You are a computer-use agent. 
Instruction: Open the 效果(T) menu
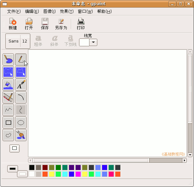tap(66, 11)
